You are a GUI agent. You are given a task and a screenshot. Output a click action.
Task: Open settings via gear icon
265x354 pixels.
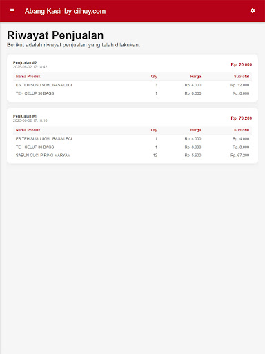(253, 11)
